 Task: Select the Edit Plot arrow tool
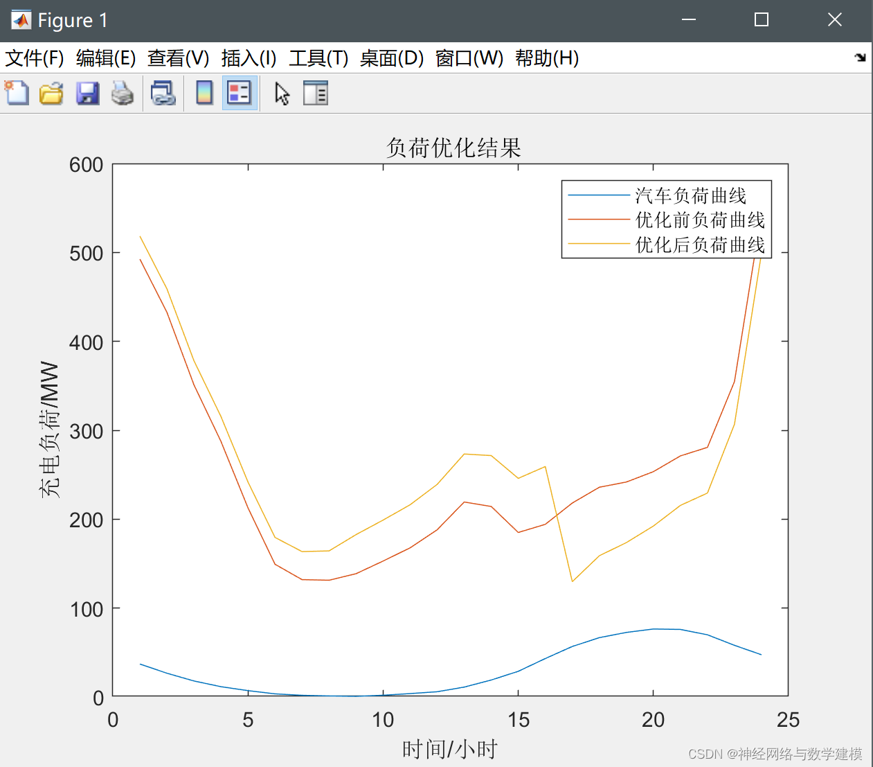(x=282, y=93)
